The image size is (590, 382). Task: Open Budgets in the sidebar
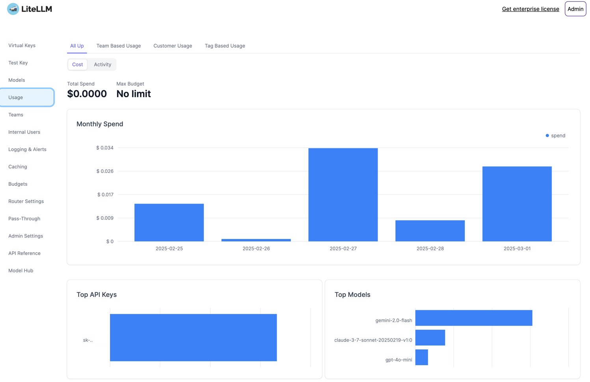[x=18, y=184]
